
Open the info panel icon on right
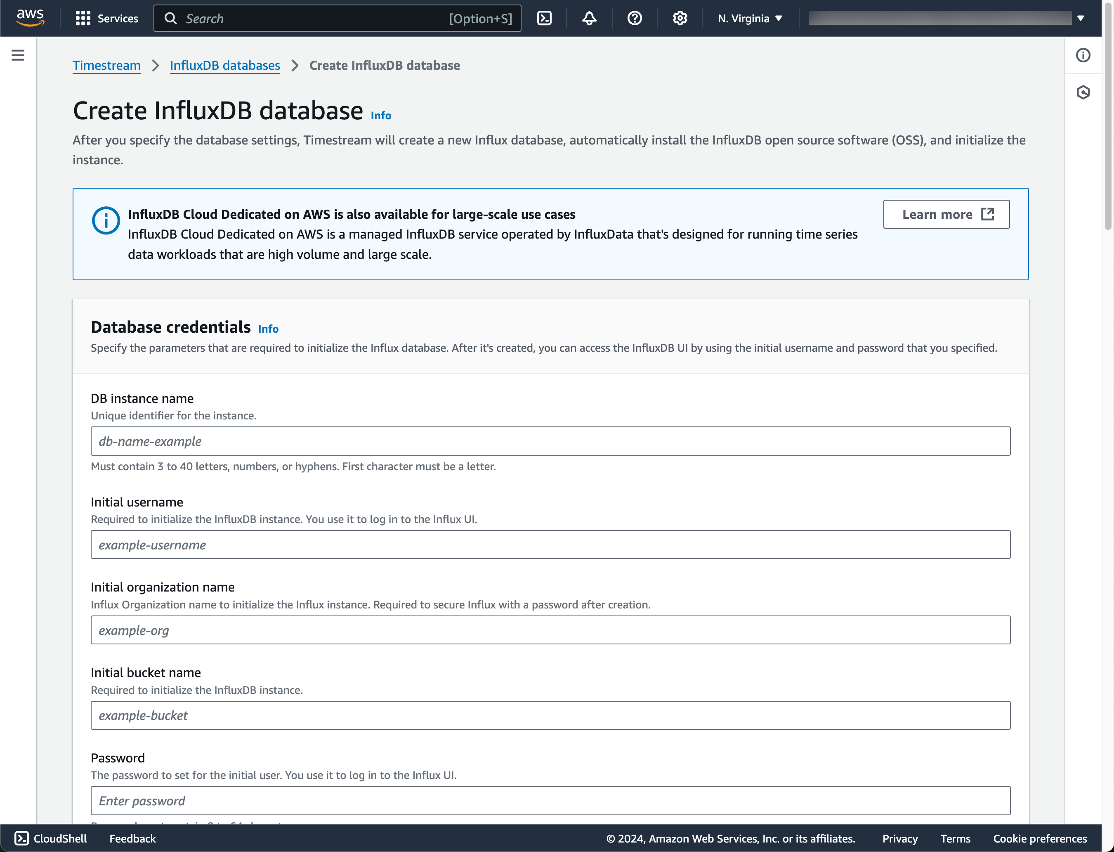pos(1083,55)
